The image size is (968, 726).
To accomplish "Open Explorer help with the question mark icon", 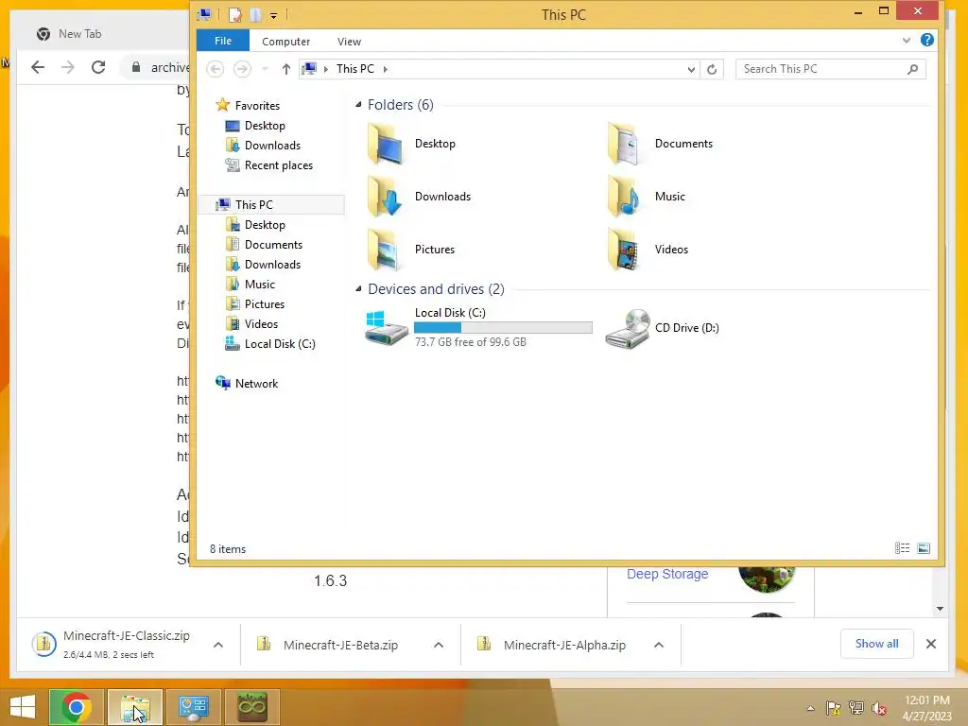I will point(926,40).
